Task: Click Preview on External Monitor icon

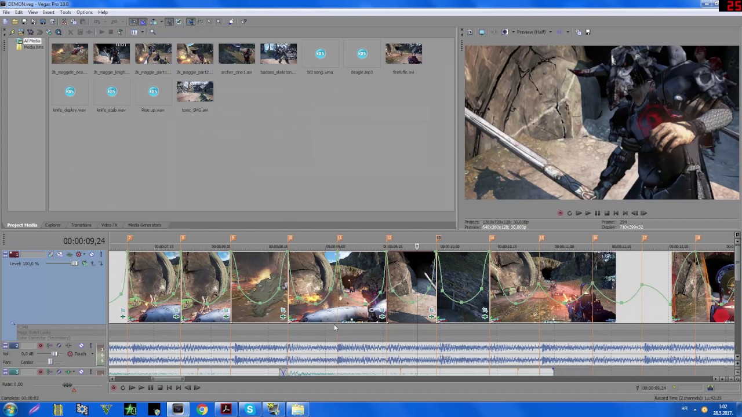Action: coord(482,32)
